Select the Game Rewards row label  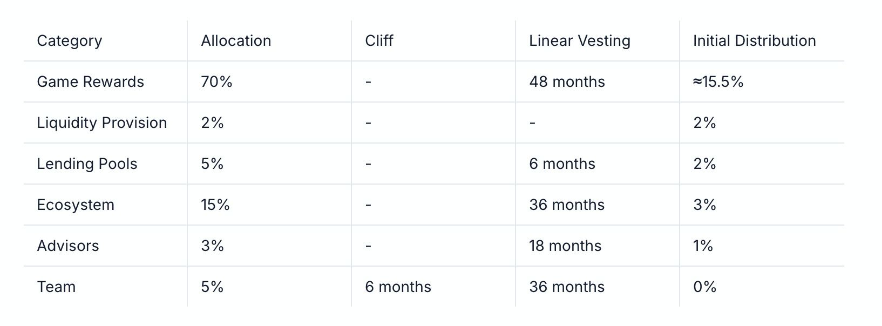90,82
